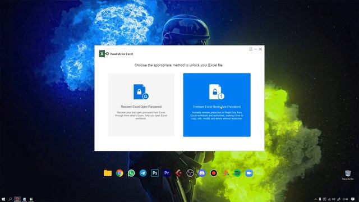Open the Windows Start menu
Image resolution: width=359 pixels, height=202 pixels.
tap(3, 199)
